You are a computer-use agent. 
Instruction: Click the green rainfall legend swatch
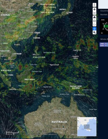click(106, 26)
